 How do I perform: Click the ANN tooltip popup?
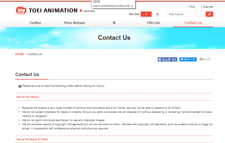pos(113,4)
